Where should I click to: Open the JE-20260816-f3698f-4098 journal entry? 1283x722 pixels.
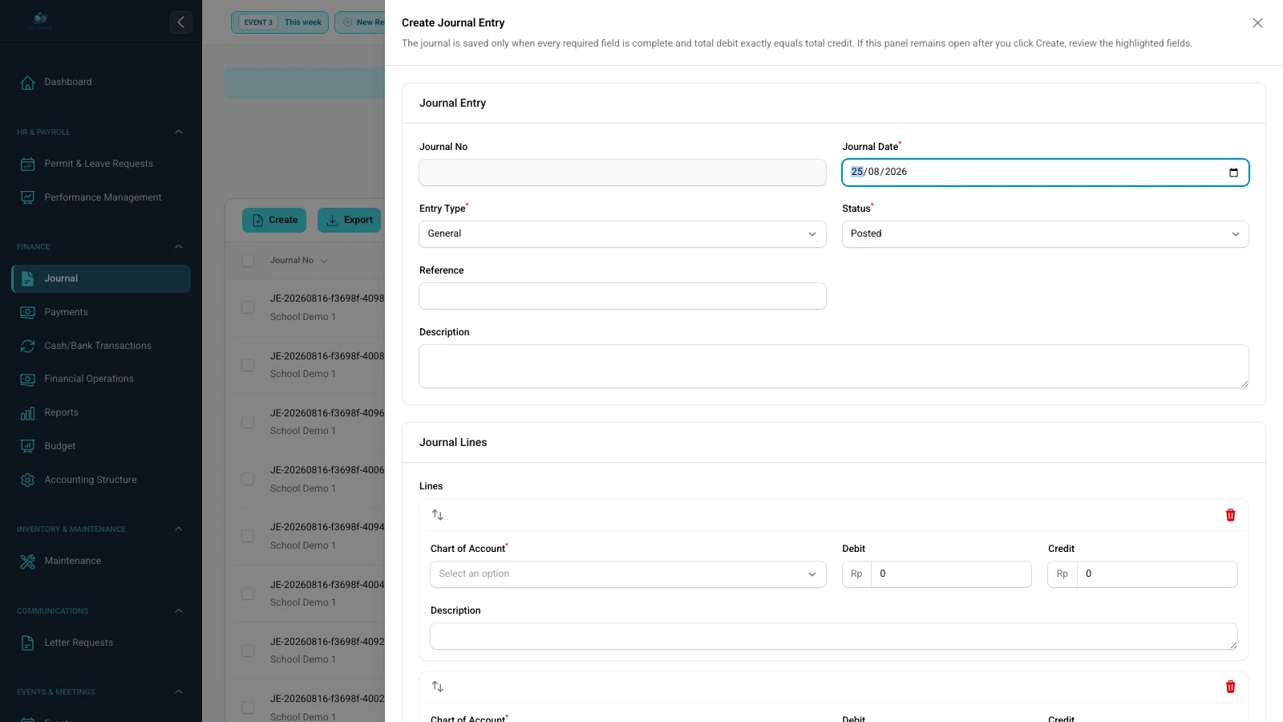pos(327,298)
